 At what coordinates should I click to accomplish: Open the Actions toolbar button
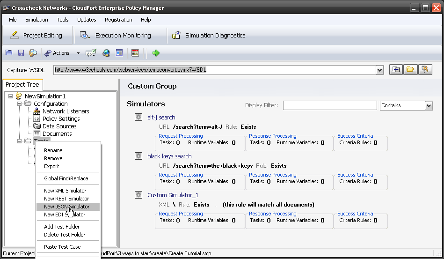pyautogui.click(x=57, y=53)
